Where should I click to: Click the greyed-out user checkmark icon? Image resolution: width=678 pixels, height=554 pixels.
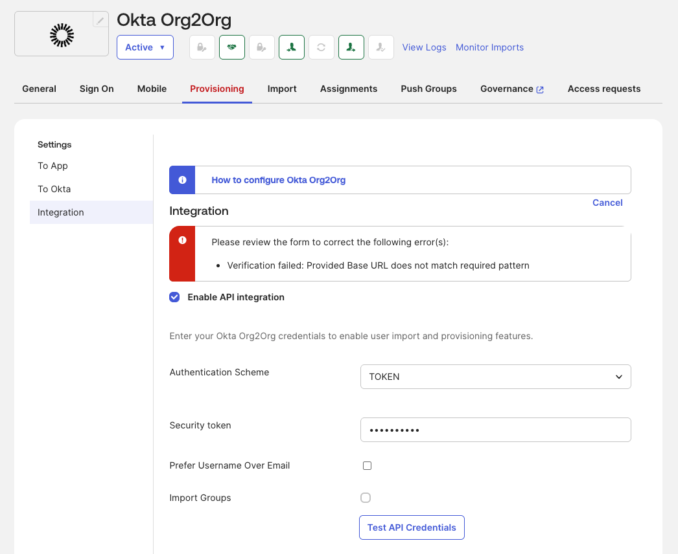pyautogui.click(x=381, y=47)
